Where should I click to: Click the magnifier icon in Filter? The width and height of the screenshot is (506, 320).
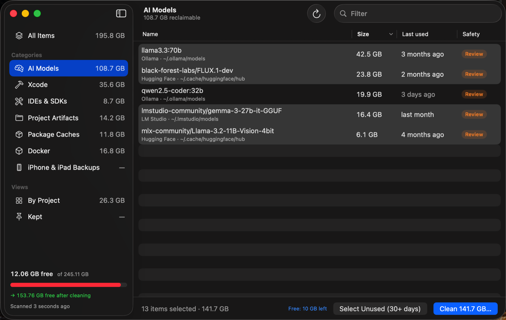tap(343, 14)
